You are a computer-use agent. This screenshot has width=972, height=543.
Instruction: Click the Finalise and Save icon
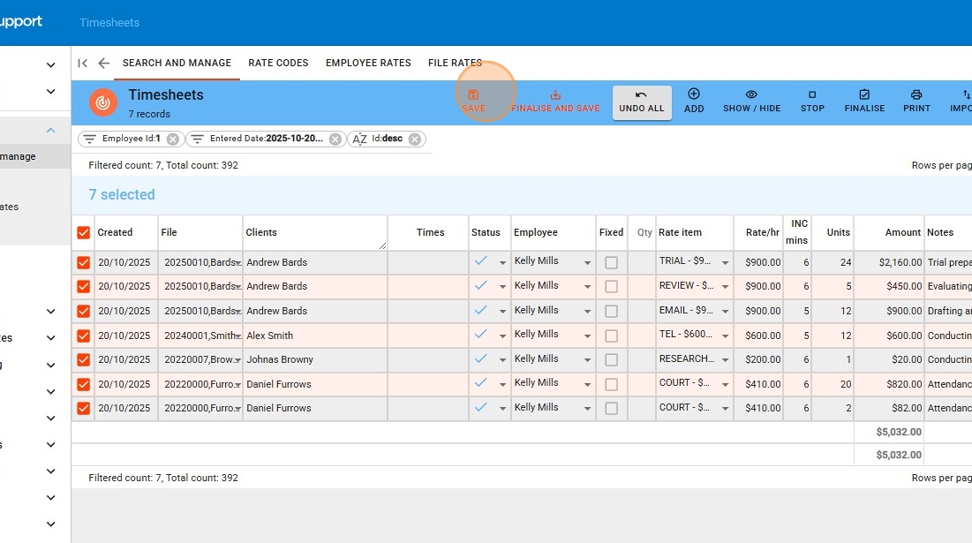pyautogui.click(x=555, y=95)
